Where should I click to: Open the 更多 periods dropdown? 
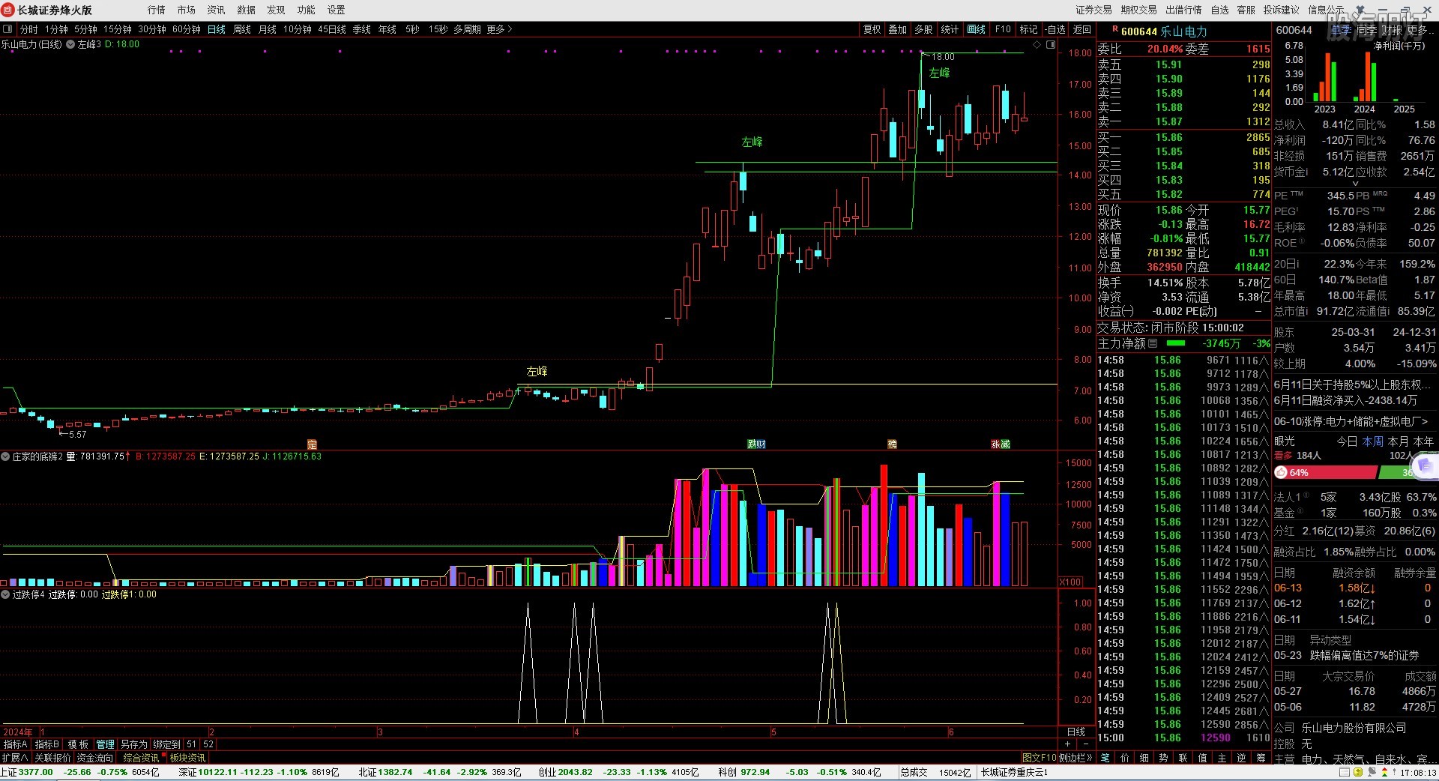point(500,29)
